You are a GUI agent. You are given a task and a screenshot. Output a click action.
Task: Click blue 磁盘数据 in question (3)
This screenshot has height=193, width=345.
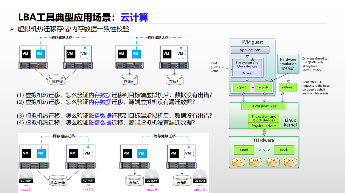pyautogui.click(x=100, y=115)
